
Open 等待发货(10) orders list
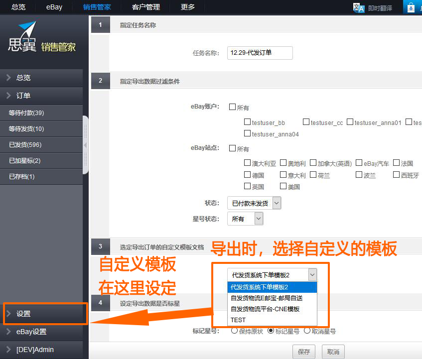pyautogui.click(x=41, y=129)
